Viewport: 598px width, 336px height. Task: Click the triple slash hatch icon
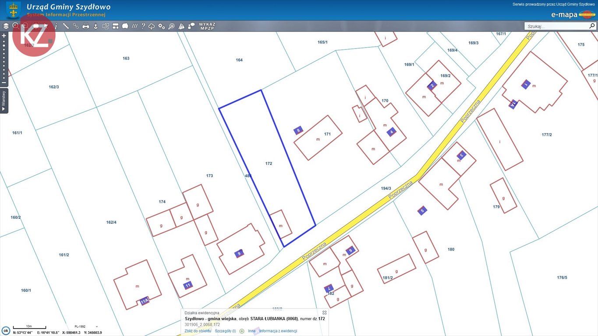pyautogui.click(x=134, y=26)
